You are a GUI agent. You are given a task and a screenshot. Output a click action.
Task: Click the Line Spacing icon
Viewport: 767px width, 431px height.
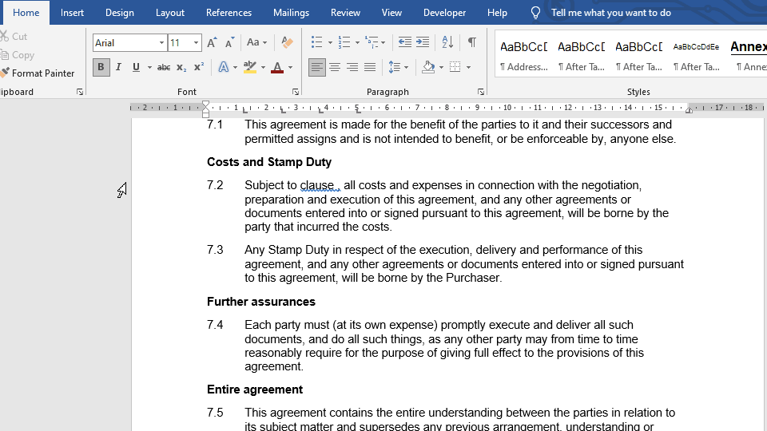pyautogui.click(x=394, y=67)
